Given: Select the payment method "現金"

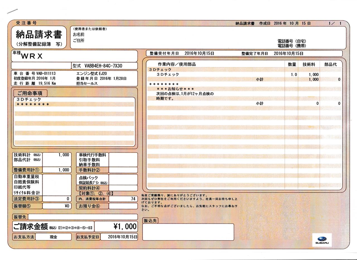Looking at the screenshot, I should tap(54, 237).
